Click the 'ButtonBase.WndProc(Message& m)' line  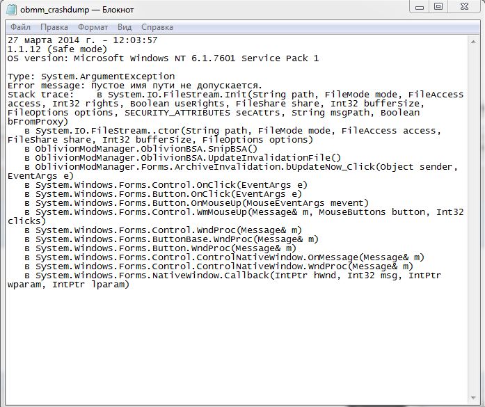click(171, 239)
